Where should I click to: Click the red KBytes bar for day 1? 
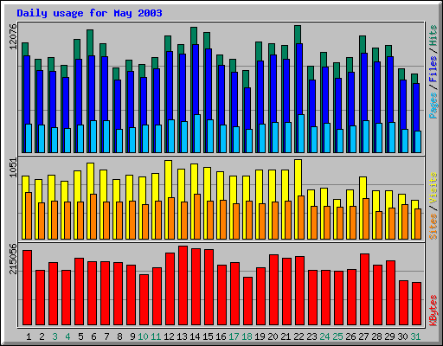tap(27, 287)
